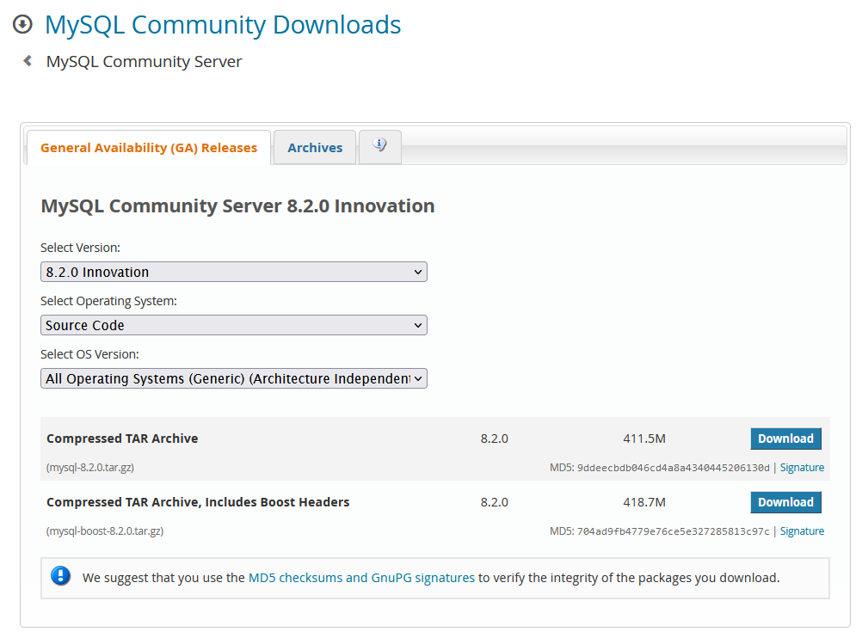Open Signature link for mysql-boost-8.2.0.tar.gz

click(x=802, y=531)
